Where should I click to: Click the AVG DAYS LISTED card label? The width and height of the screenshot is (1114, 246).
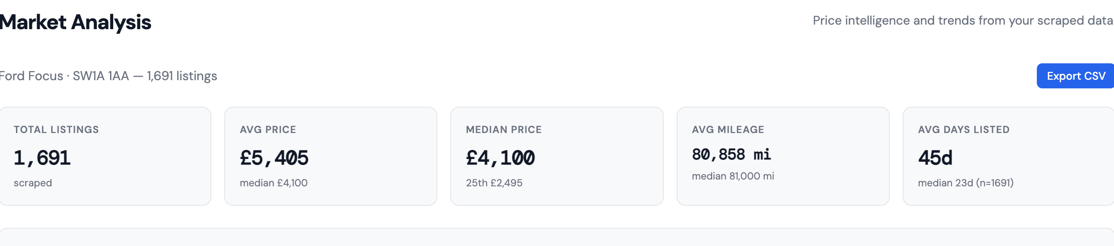point(964,130)
